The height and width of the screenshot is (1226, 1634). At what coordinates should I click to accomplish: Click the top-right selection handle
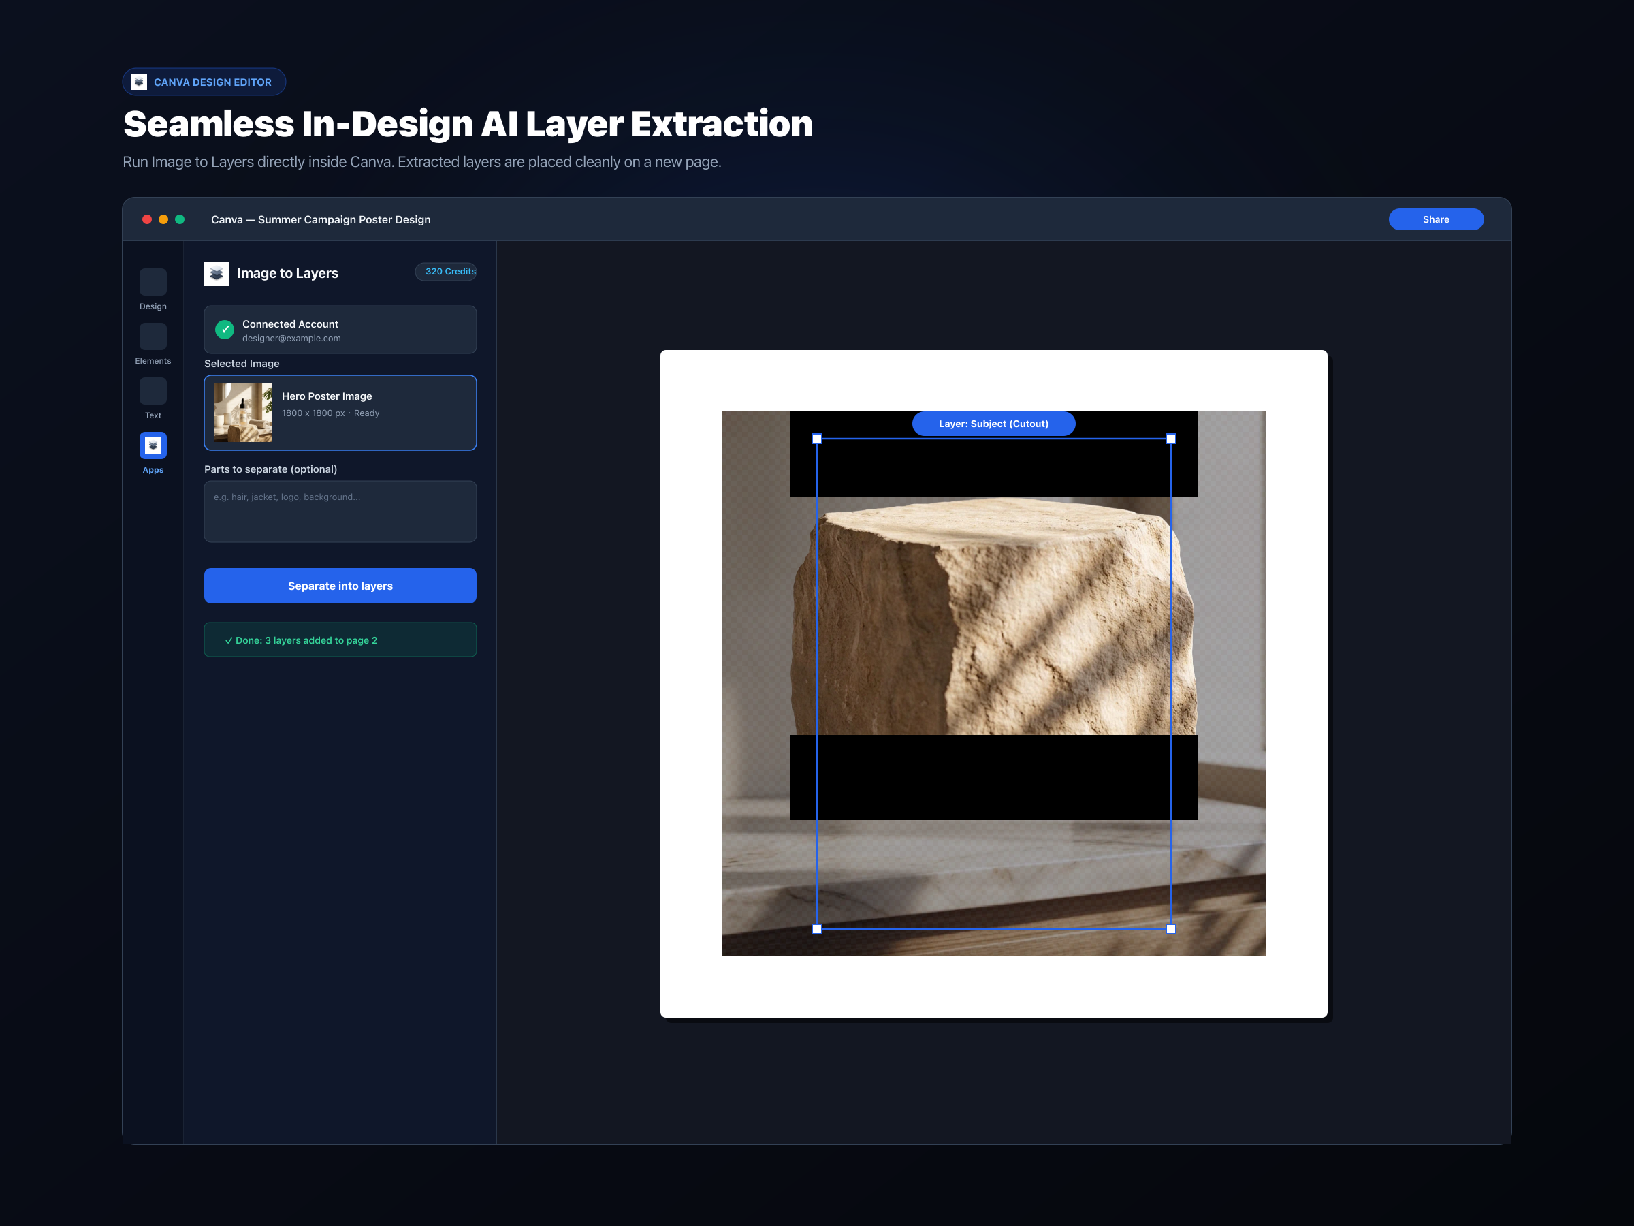tap(1171, 439)
